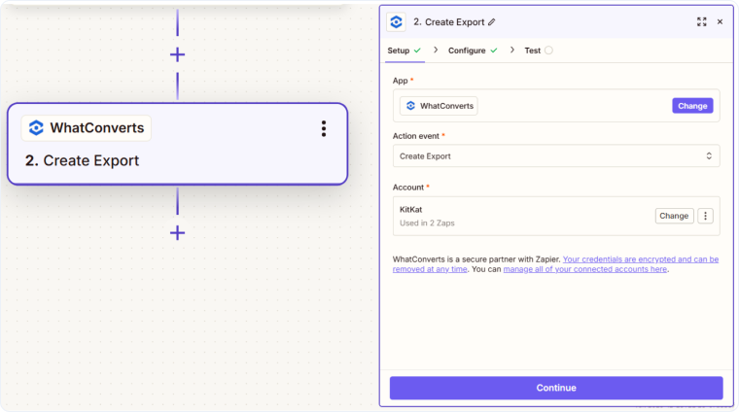The height and width of the screenshot is (412, 739).
Task: Click the WhatConverts icon in panel header
Action: (396, 22)
